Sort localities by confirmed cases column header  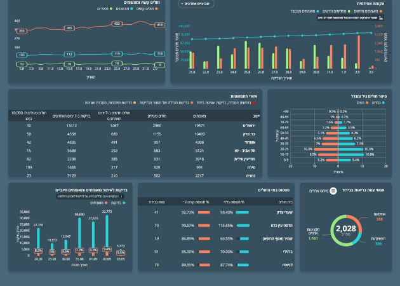point(199,116)
